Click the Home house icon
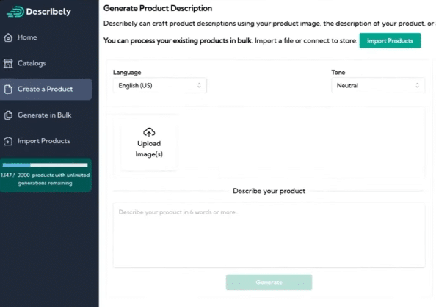 pos(8,37)
